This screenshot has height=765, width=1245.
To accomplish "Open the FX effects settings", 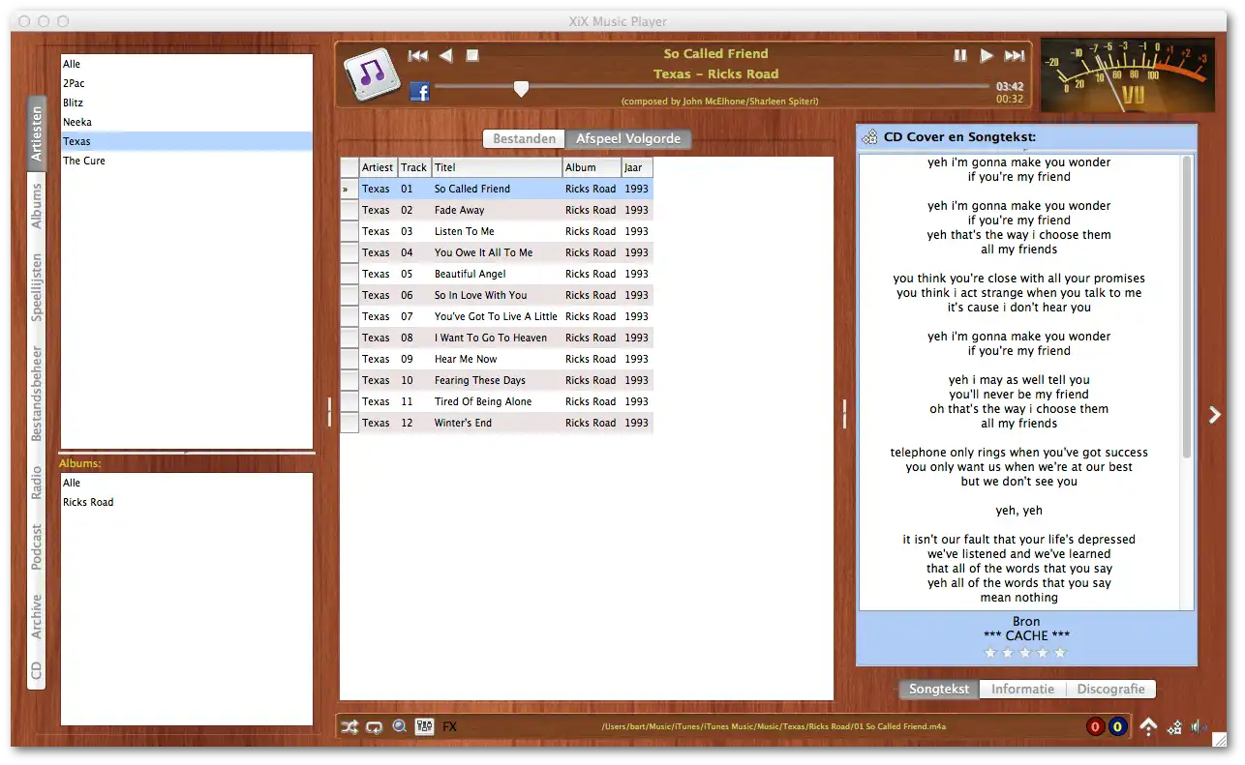I will pyautogui.click(x=450, y=727).
